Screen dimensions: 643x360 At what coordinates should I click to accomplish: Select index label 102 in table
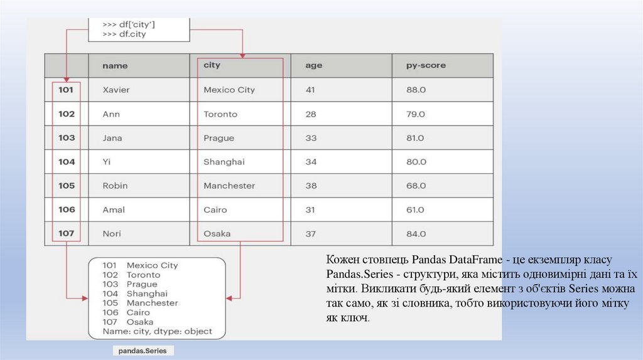pos(67,114)
